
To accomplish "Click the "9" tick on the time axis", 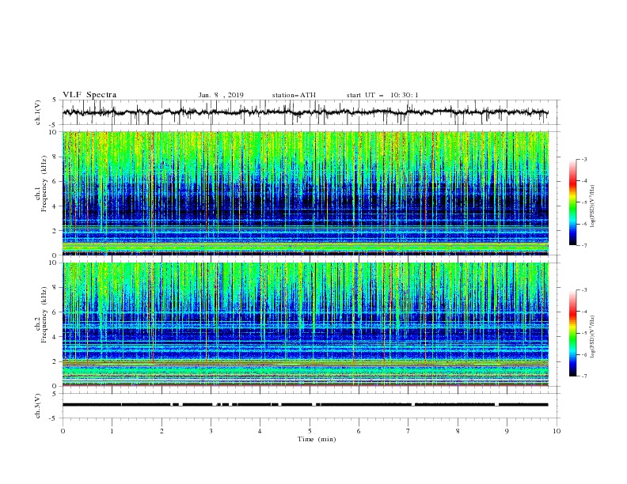I will pyautogui.click(x=507, y=431).
